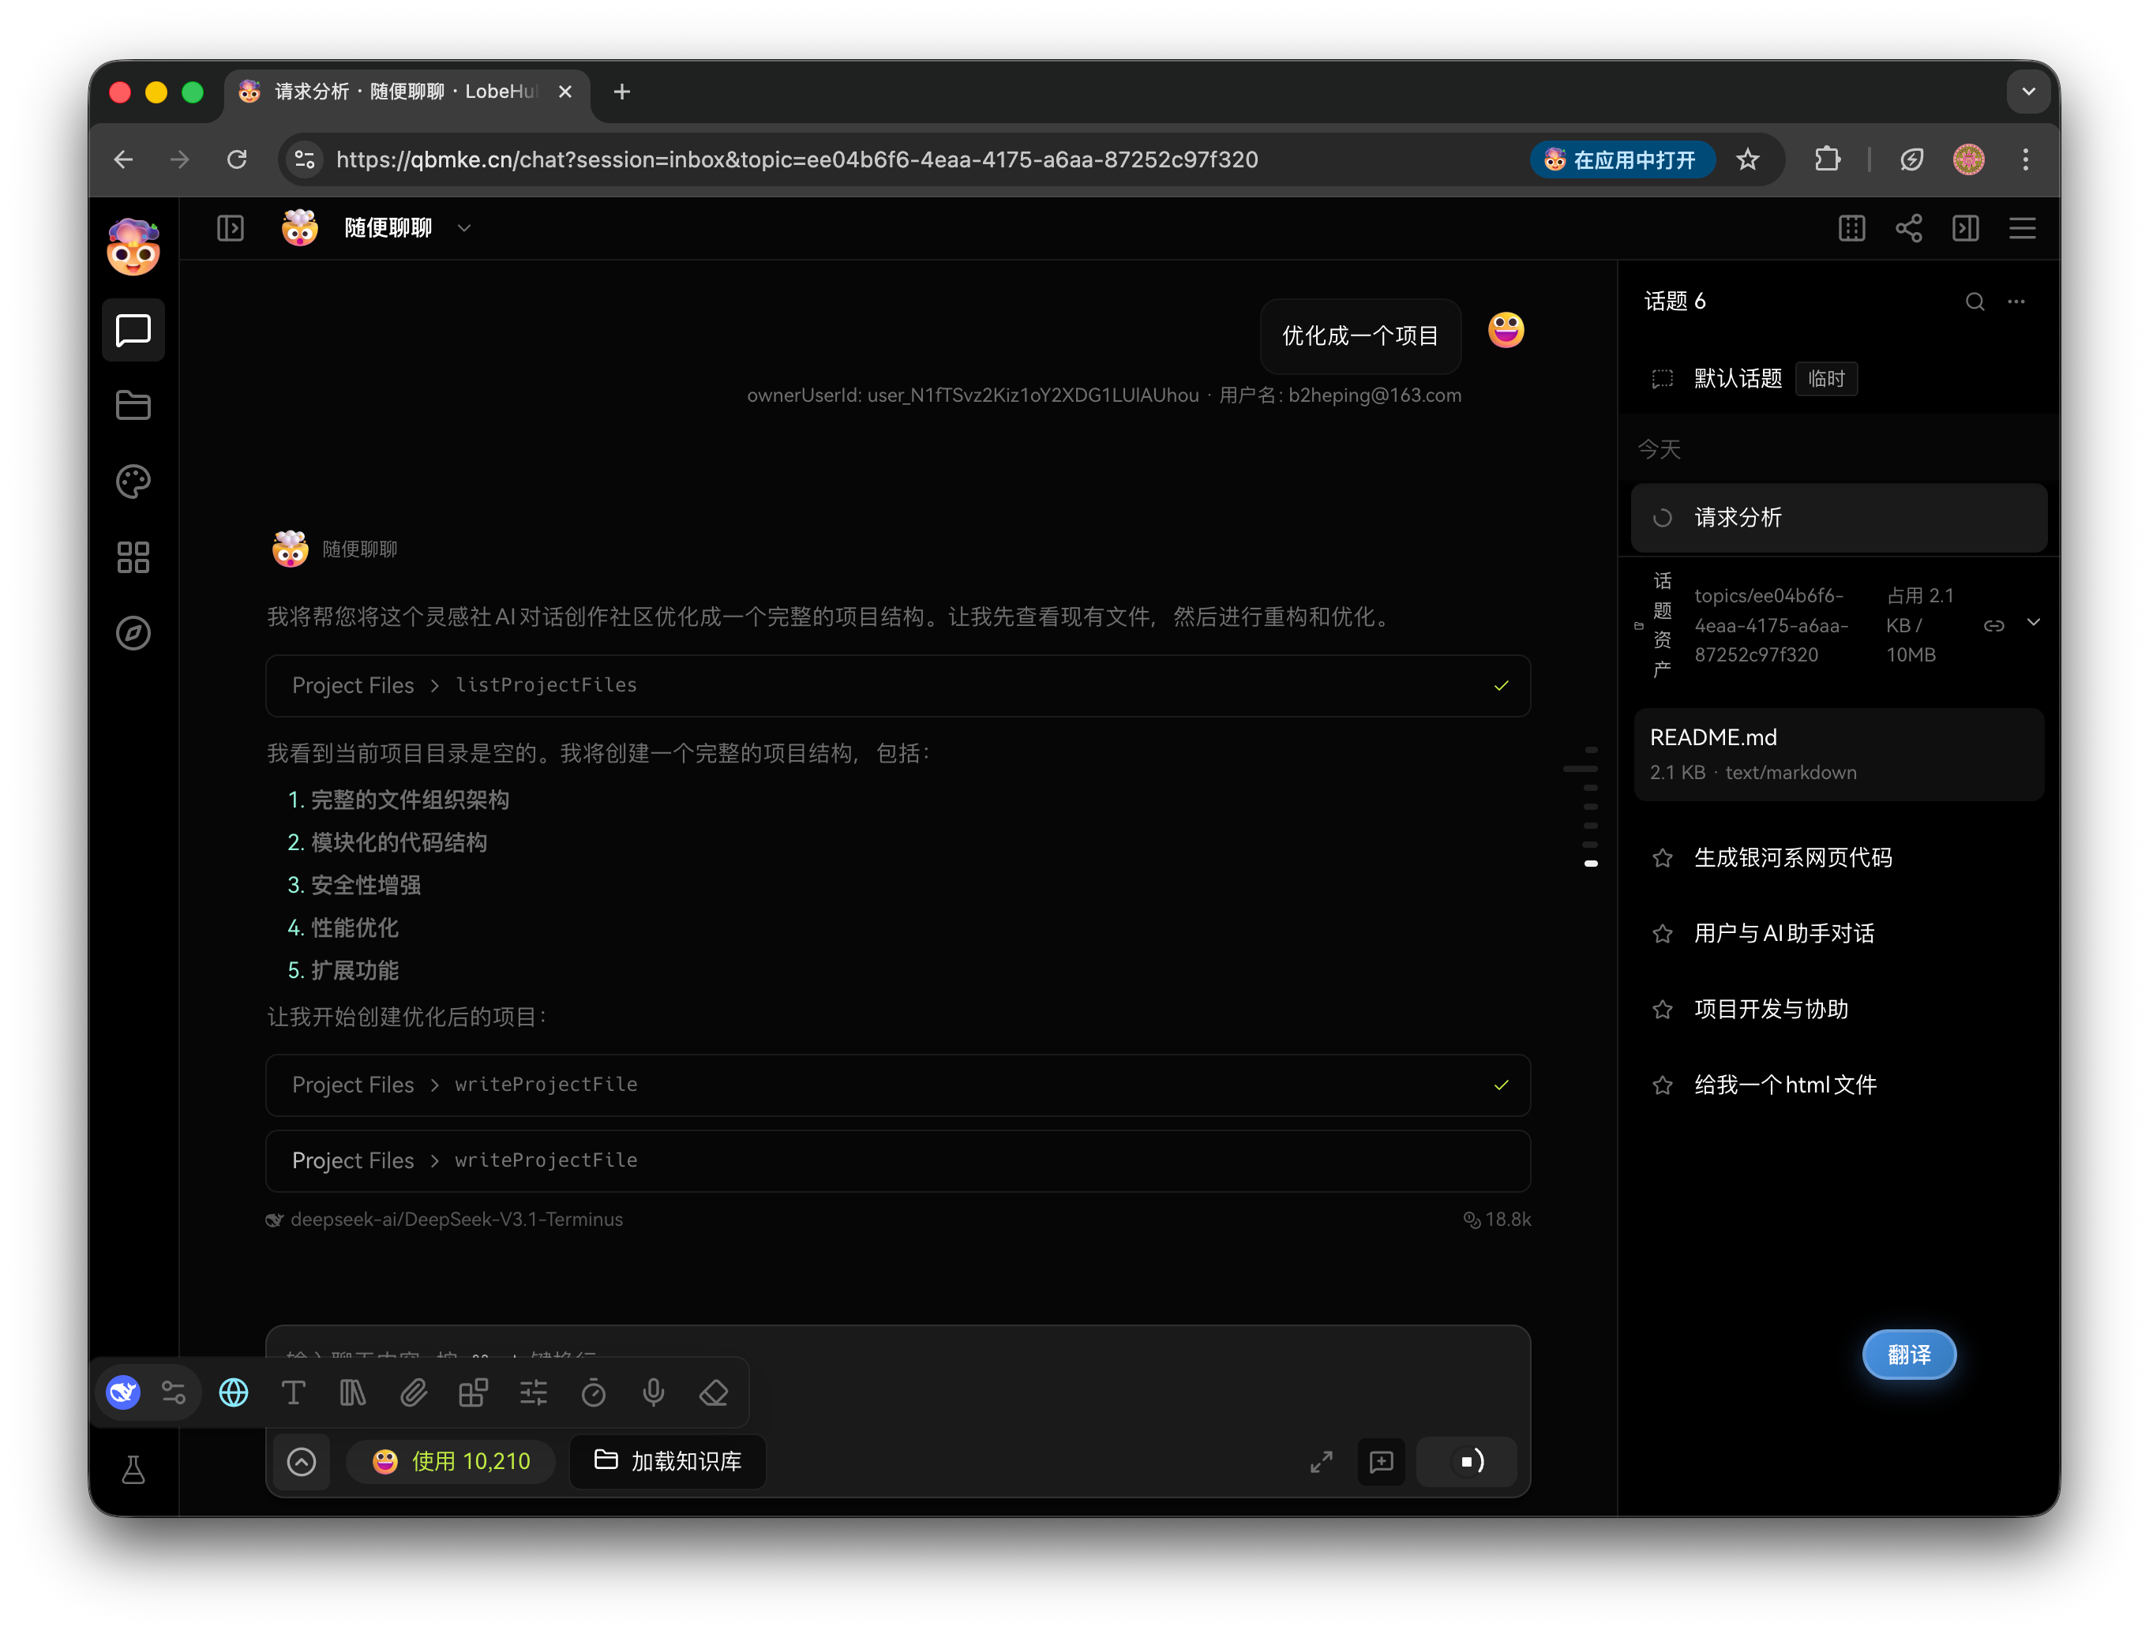The image size is (2149, 1634).
Task: Attach a file using the paperclip icon
Action: (412, 1392)
